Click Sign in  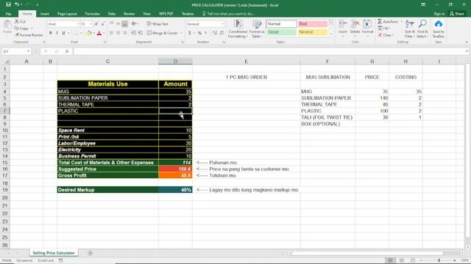click(439, 14)
